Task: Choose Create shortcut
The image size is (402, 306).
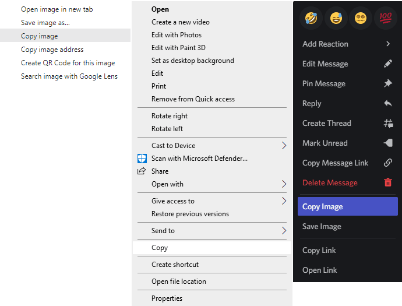Action: tap(175, 265)
